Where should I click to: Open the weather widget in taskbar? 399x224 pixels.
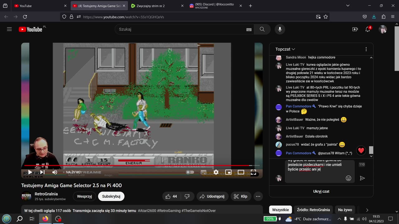click(308, 219)
